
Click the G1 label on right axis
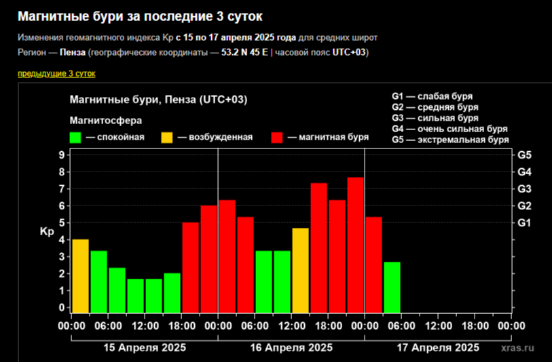(524, 223)
